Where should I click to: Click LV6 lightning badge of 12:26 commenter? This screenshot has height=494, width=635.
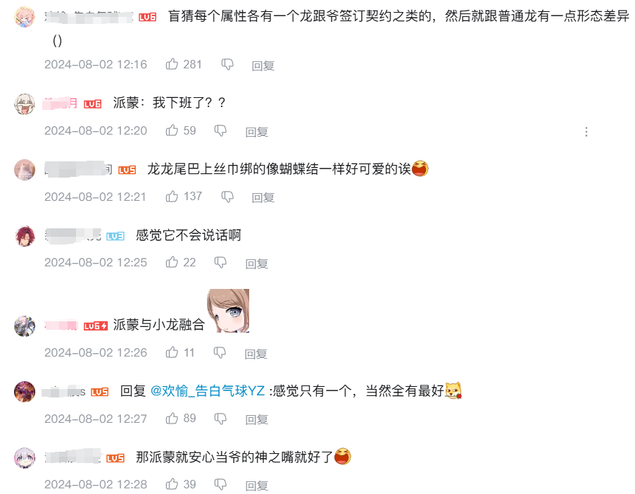[x=96, y=326]
